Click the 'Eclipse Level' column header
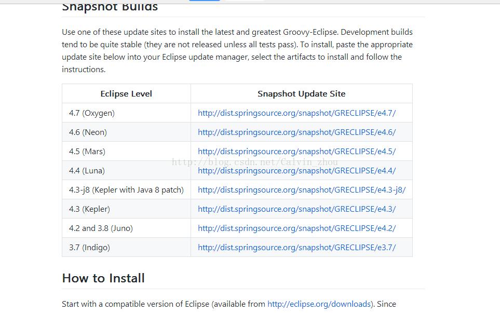 (126, 94)
